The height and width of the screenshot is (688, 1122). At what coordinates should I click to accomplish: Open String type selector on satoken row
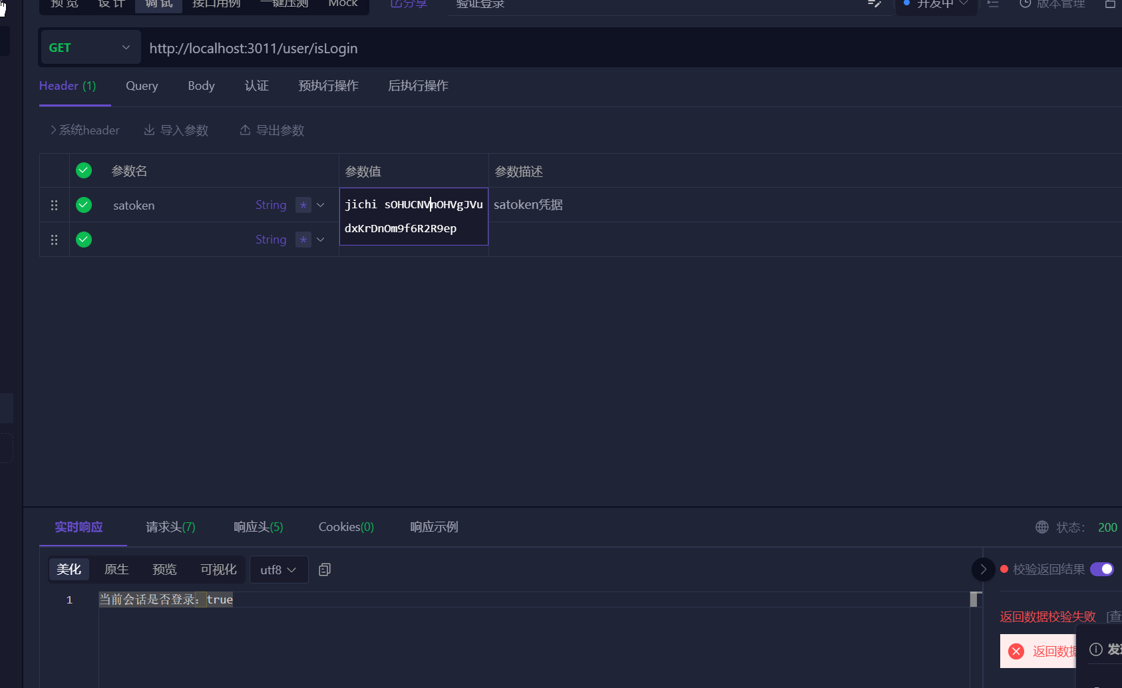tap(271, 205)
